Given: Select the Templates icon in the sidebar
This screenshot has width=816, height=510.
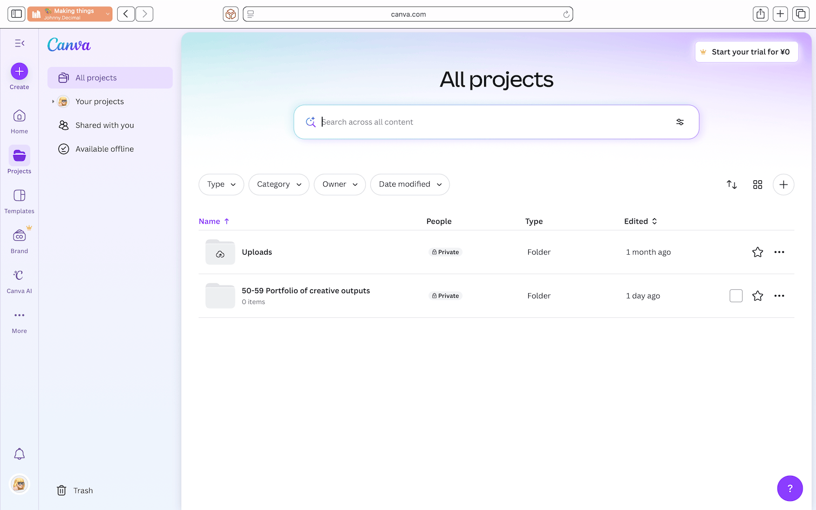Looking at the screenshot, I should [x=19, y=196].
